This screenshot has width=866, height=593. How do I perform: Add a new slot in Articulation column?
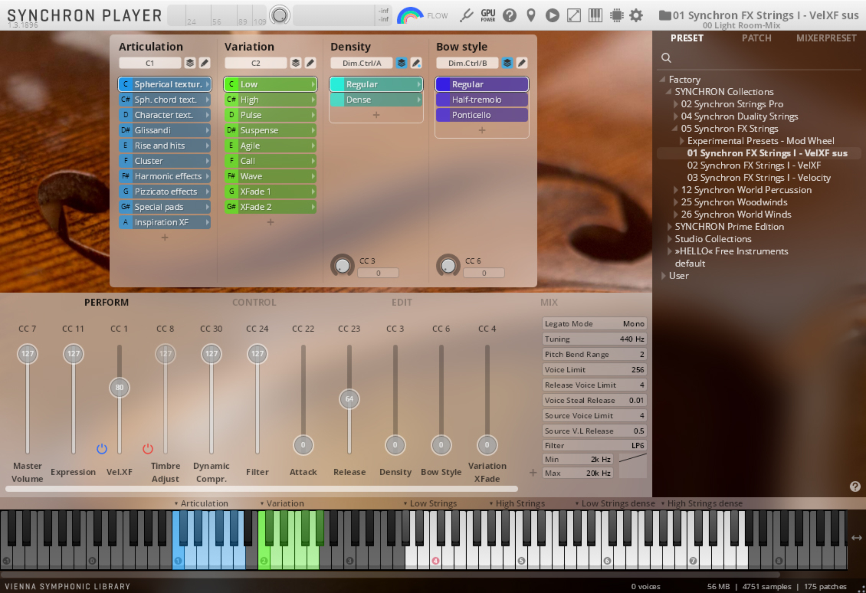pos(165,237)
